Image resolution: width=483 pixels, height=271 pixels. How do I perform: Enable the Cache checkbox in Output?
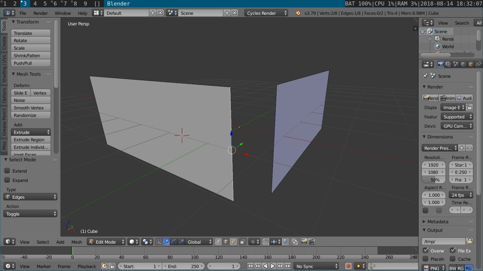point(453,259)
